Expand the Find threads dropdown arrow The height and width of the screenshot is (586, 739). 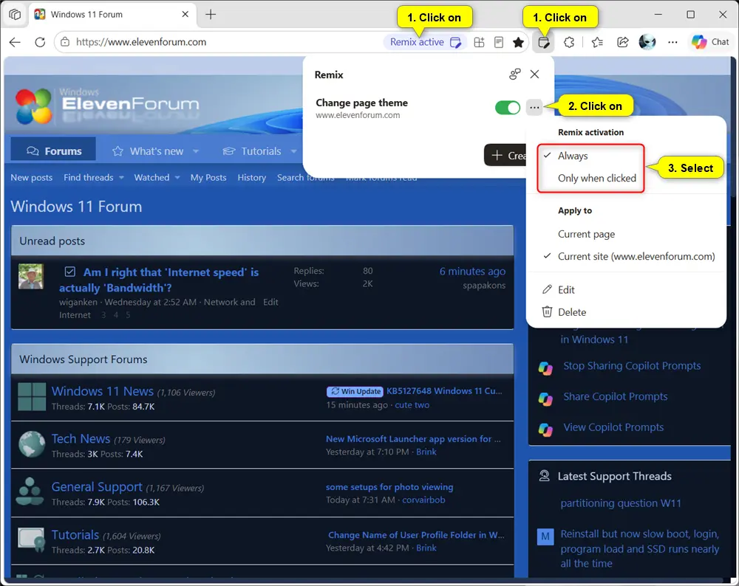tap(122, 178)
